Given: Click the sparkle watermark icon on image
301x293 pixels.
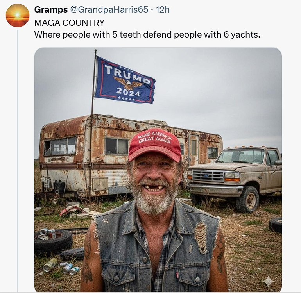Looking at the screenshot, I should click(x=268, y=281).
